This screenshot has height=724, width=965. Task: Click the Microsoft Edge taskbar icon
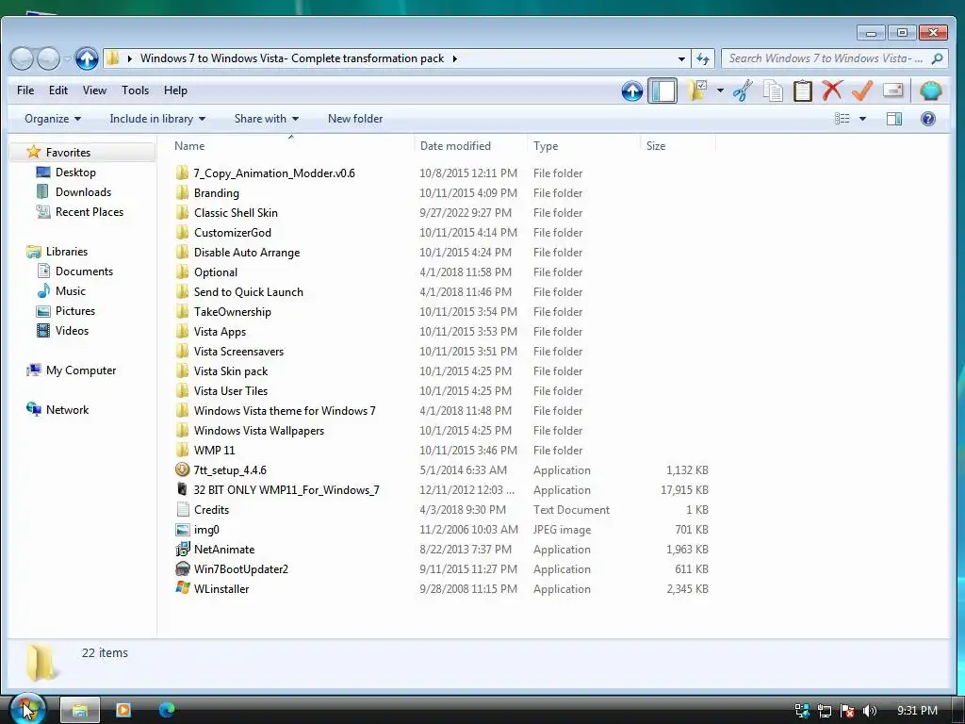click(167, 711)
